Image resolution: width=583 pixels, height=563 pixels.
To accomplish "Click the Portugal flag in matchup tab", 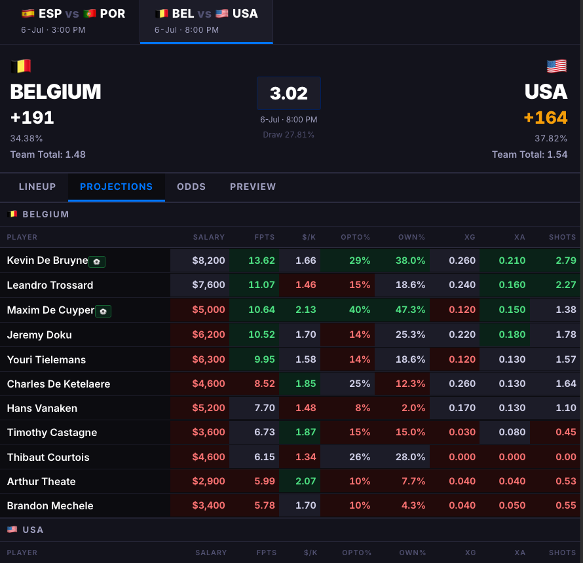I will [90, 14].
